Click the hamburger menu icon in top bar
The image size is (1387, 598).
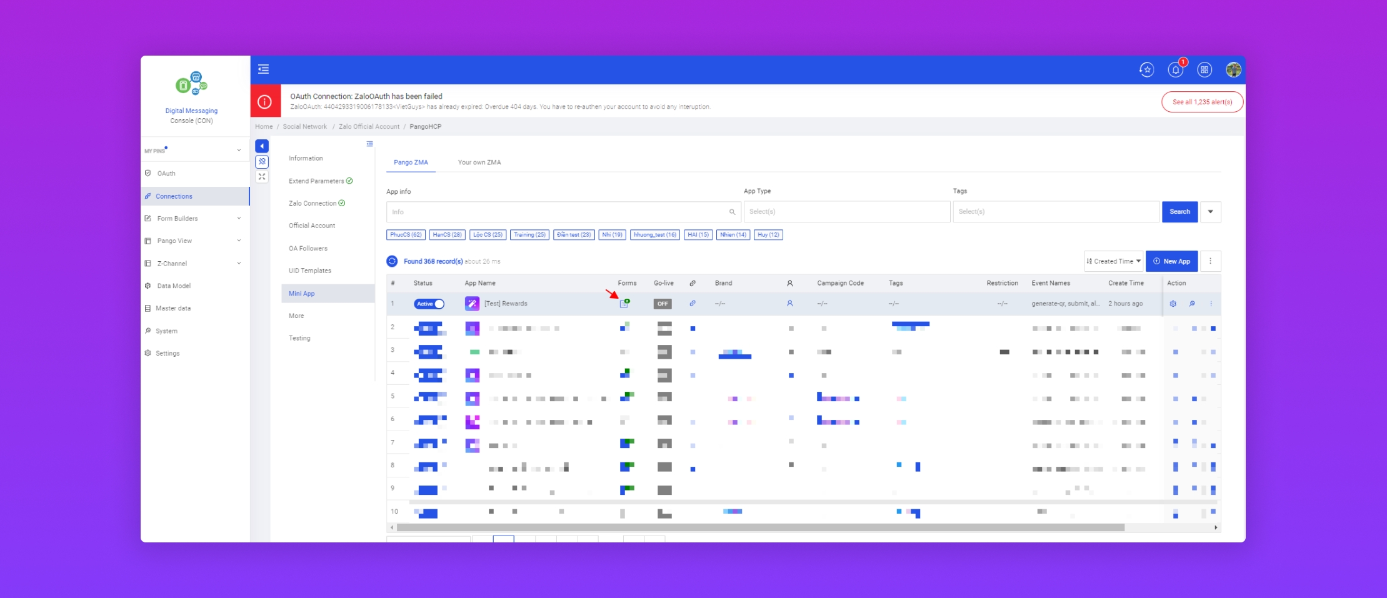[263, 69]
